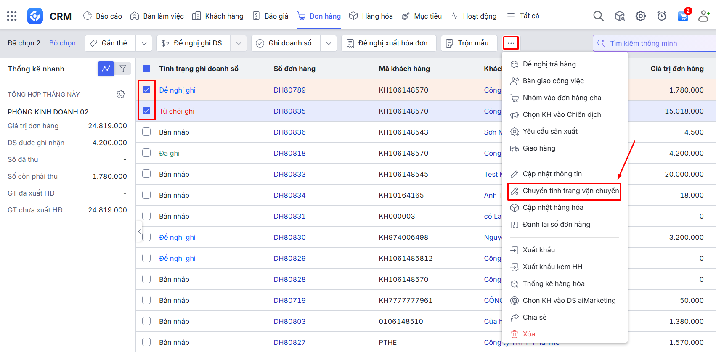Select Xóa from the dropdown menu
The image size is (716, 352).
[529, 334]
